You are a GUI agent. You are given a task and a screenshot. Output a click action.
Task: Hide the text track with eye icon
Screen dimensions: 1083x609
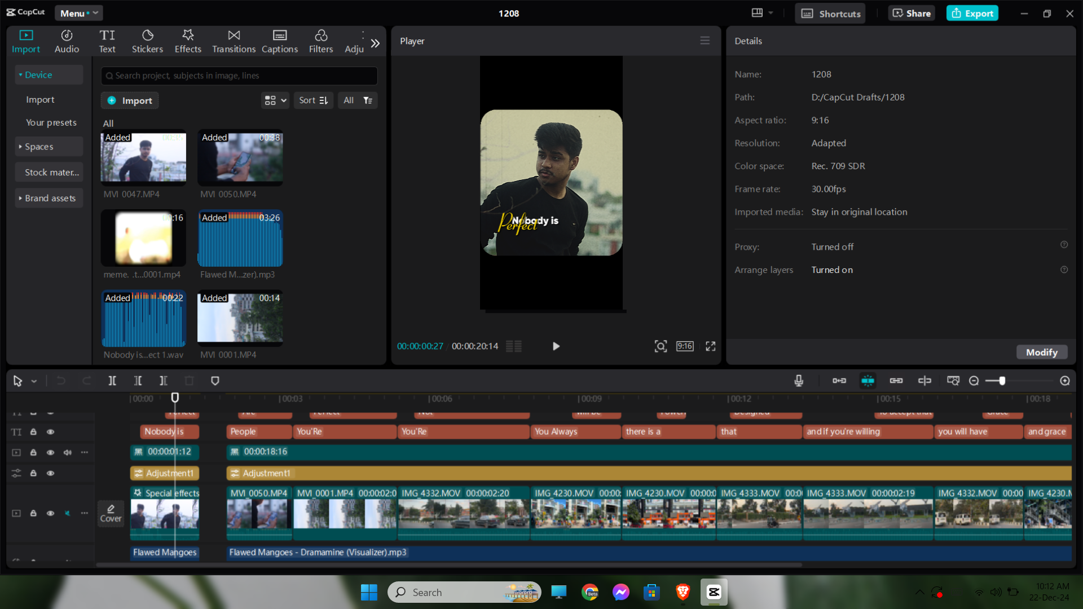tap(50, 432)
